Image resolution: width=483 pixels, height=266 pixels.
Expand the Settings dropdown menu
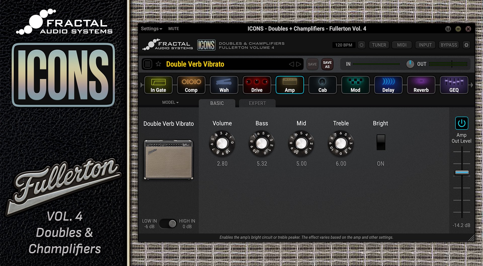coord(151,29)
